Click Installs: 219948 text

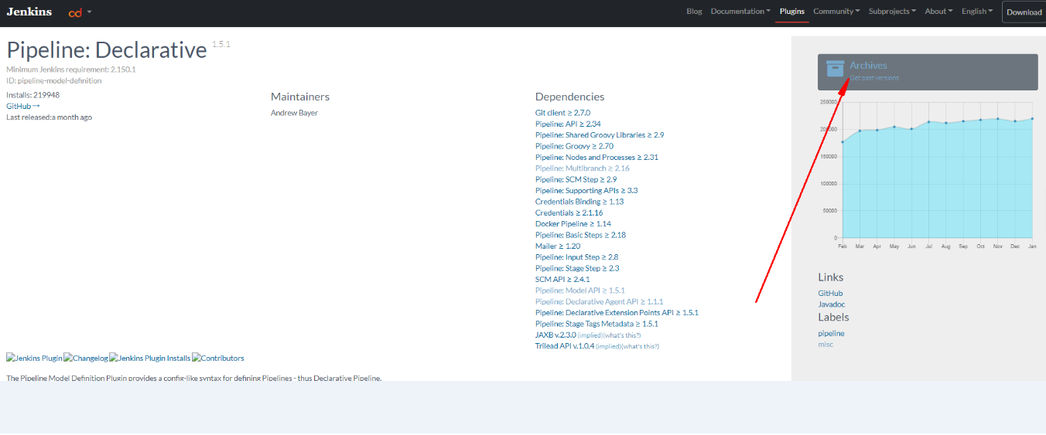[x=32, y=95]
